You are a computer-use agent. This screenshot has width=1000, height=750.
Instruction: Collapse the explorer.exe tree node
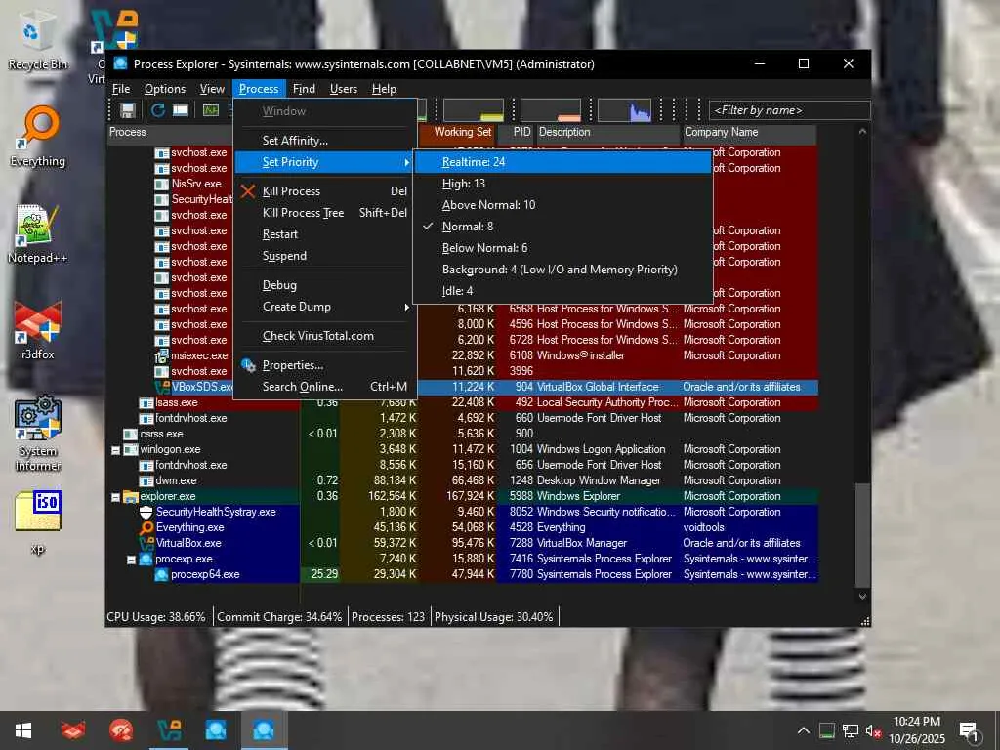115,497
